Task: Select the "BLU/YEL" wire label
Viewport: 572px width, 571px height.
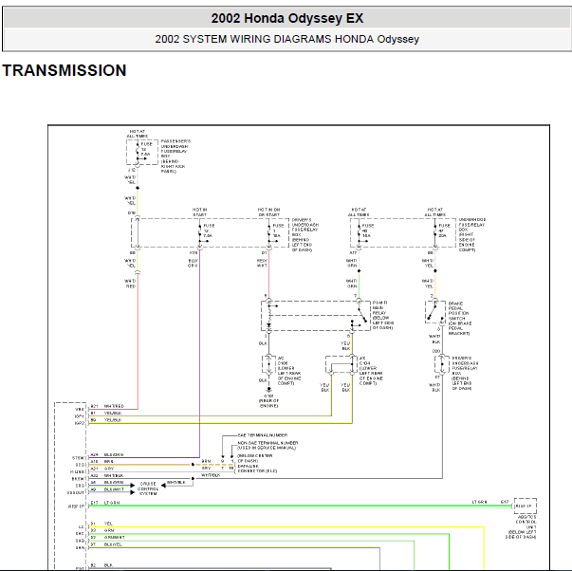Action: (x=113, y=544)
